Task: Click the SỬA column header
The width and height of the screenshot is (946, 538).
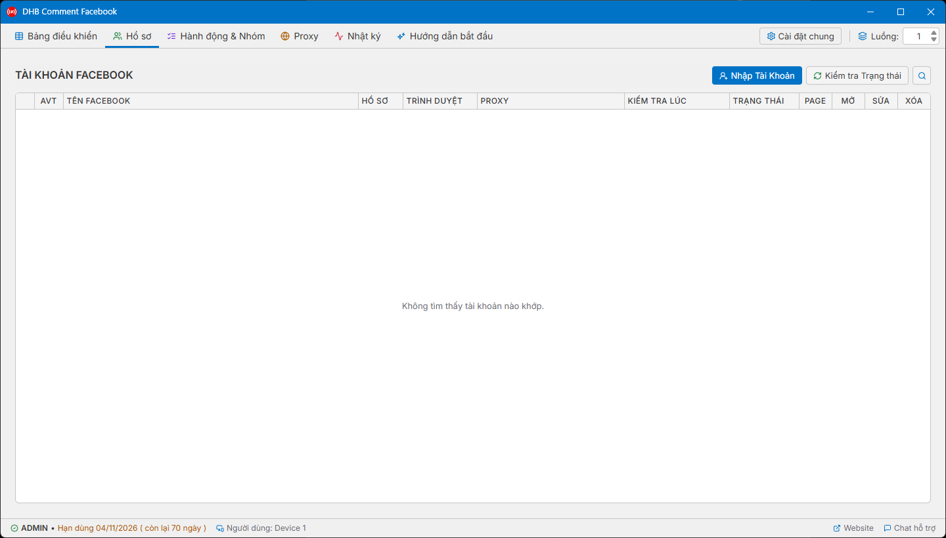Action: (881, 101)
